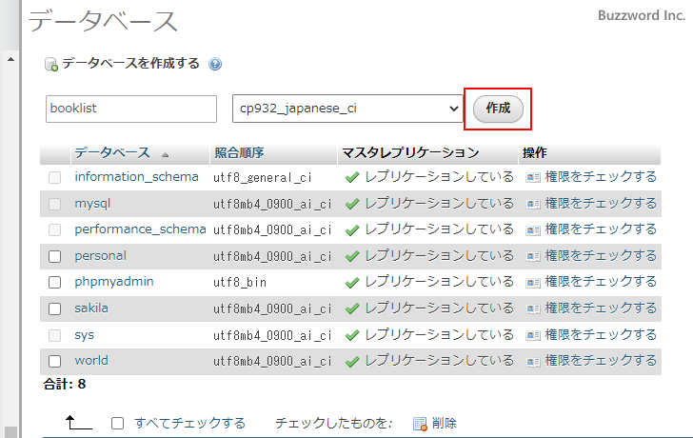
Task: Click the scroll-up arrow on the left scrollbar
Action: (11, 59)
